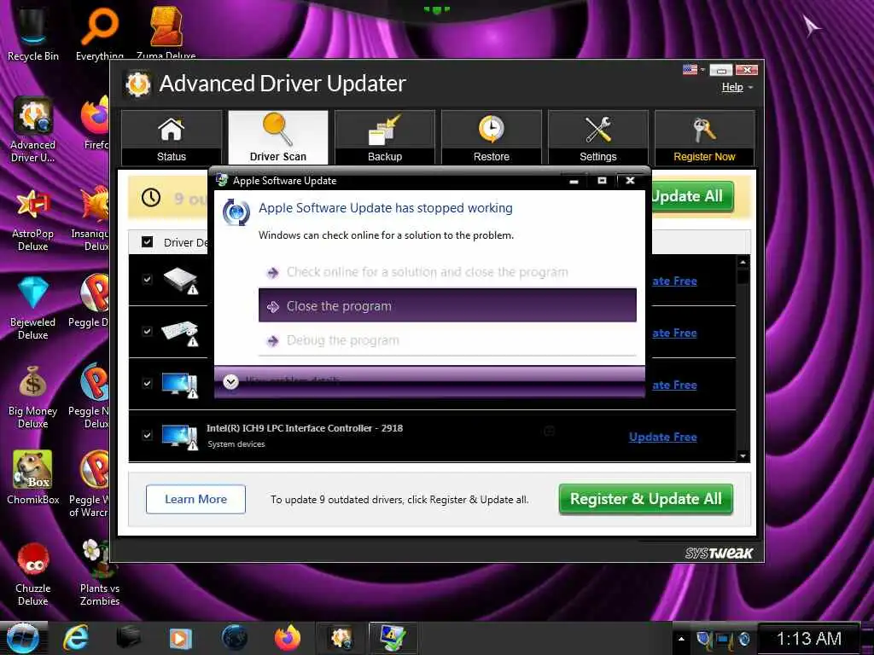Viewport: 874px width, 655px height.
Task: Open Internet Explorer from taskbar
Action: click(76, 638)
